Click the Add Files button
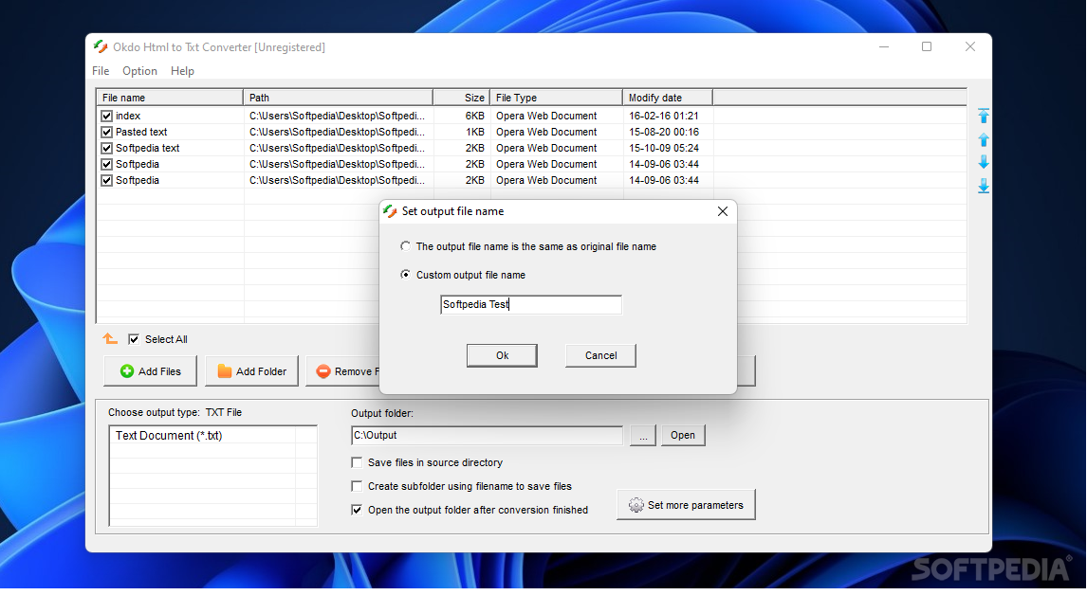Viewport: 1087px width, 595px height. coord(150,371)
